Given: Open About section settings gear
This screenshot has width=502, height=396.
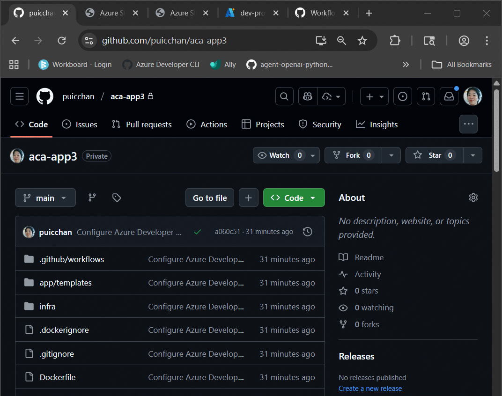Looking at the screenshot, I should coord(473,198).
